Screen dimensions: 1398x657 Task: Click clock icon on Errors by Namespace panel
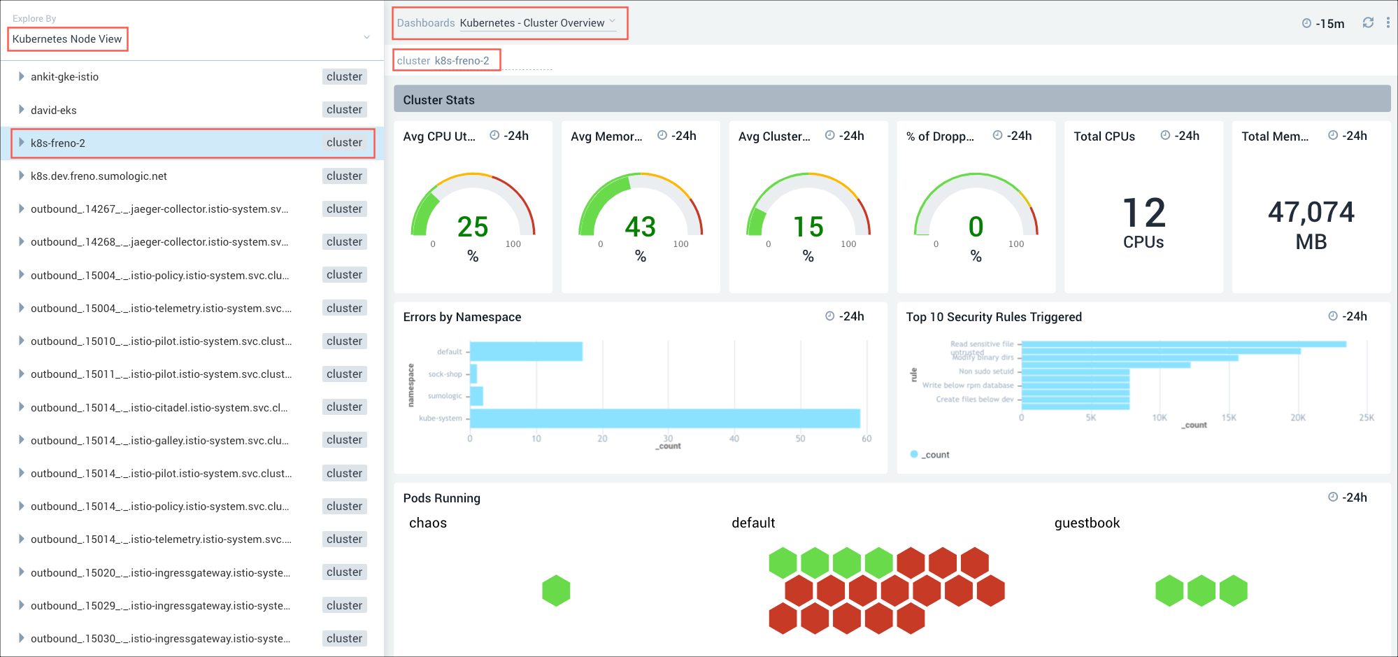tap(829, 316)
